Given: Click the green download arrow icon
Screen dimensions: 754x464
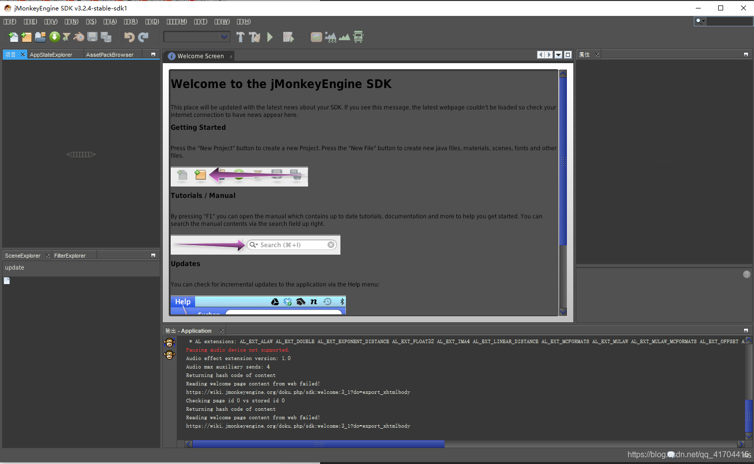Looking at the screenshot, I should [54, 37].
